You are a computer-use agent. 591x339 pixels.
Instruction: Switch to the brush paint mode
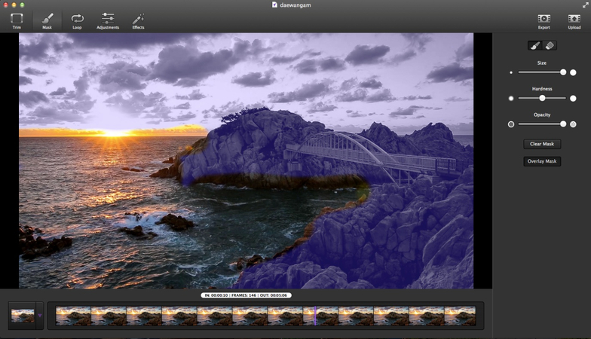click(535, 45)
